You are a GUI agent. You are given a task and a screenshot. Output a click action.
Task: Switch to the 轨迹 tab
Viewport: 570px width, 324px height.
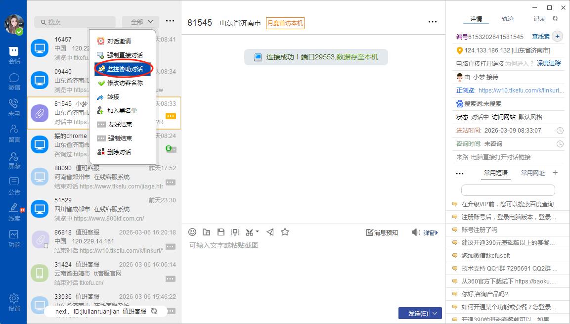508,19
